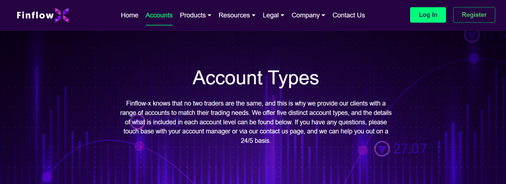The image size is (506, 184).
Task: Select the Accounts nav item
Action: tap(159, 15)
